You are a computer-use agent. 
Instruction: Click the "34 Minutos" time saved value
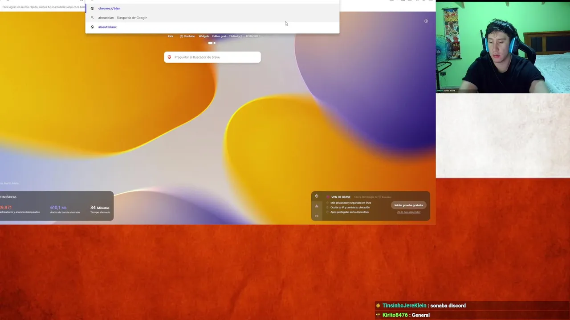click(x=100, y=208)
